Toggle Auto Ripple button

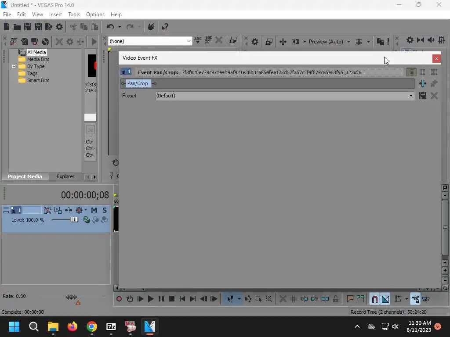397,299
